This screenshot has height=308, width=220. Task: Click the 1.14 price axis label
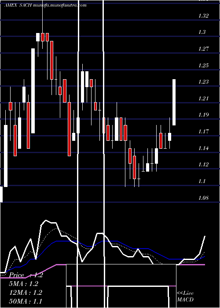coord(203,148)
